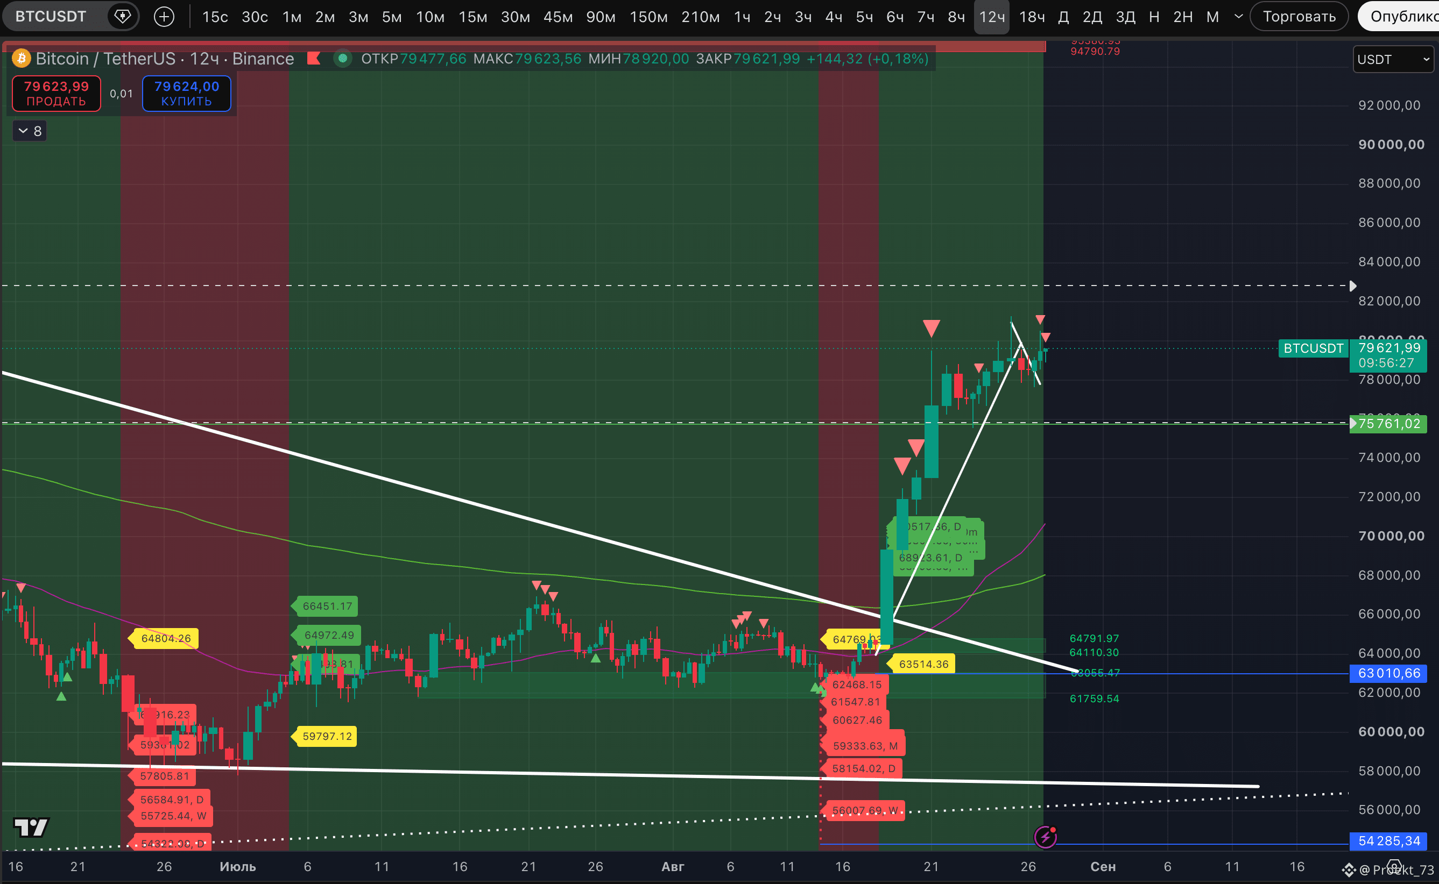Switch to the 15с timeframe
Viewport: 1439px width, 884px height.
tap(215, 17)
